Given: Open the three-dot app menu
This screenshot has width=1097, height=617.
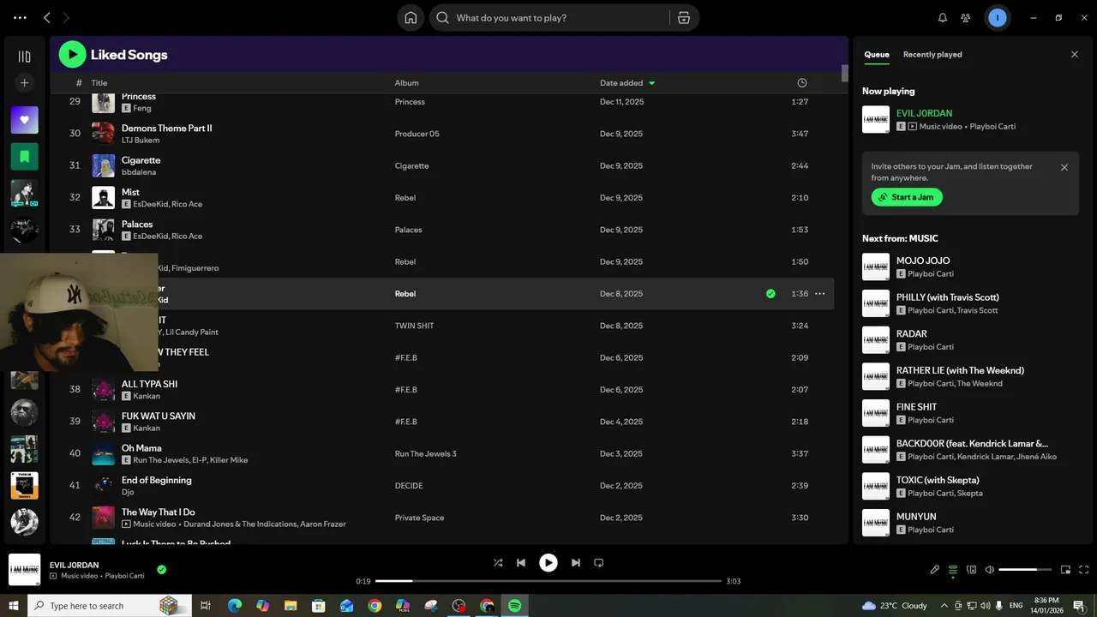Looking at the screenshot, I should (x=20, y=18).
